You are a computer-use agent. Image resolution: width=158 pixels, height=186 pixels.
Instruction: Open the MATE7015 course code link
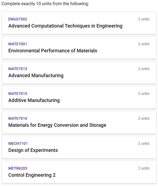(18, 94)
